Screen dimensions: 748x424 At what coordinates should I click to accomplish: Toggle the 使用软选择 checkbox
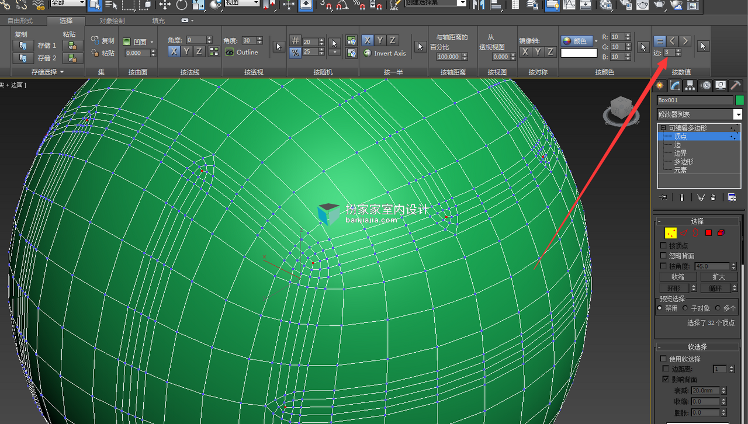click(663, 359)
